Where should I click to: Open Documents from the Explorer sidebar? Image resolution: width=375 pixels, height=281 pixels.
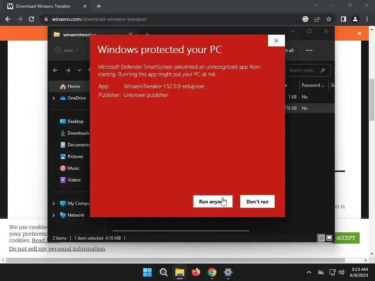(x=75, y=145)
